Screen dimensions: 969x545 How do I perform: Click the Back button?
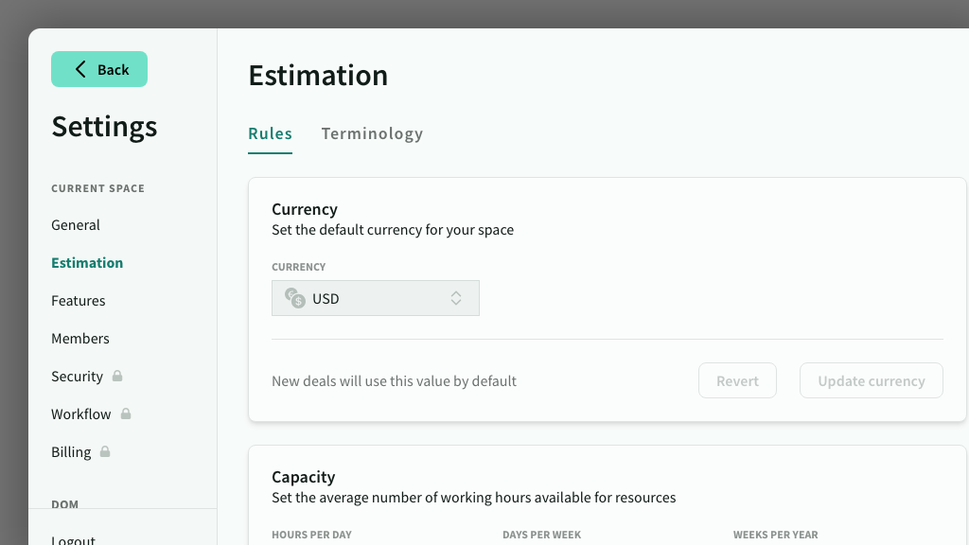tap(99, 68)
